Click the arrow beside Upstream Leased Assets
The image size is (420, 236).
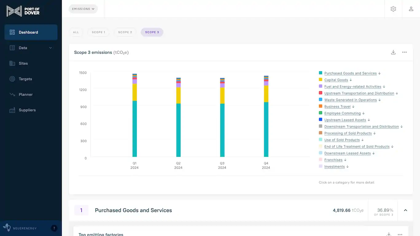(x=369, y=120)
